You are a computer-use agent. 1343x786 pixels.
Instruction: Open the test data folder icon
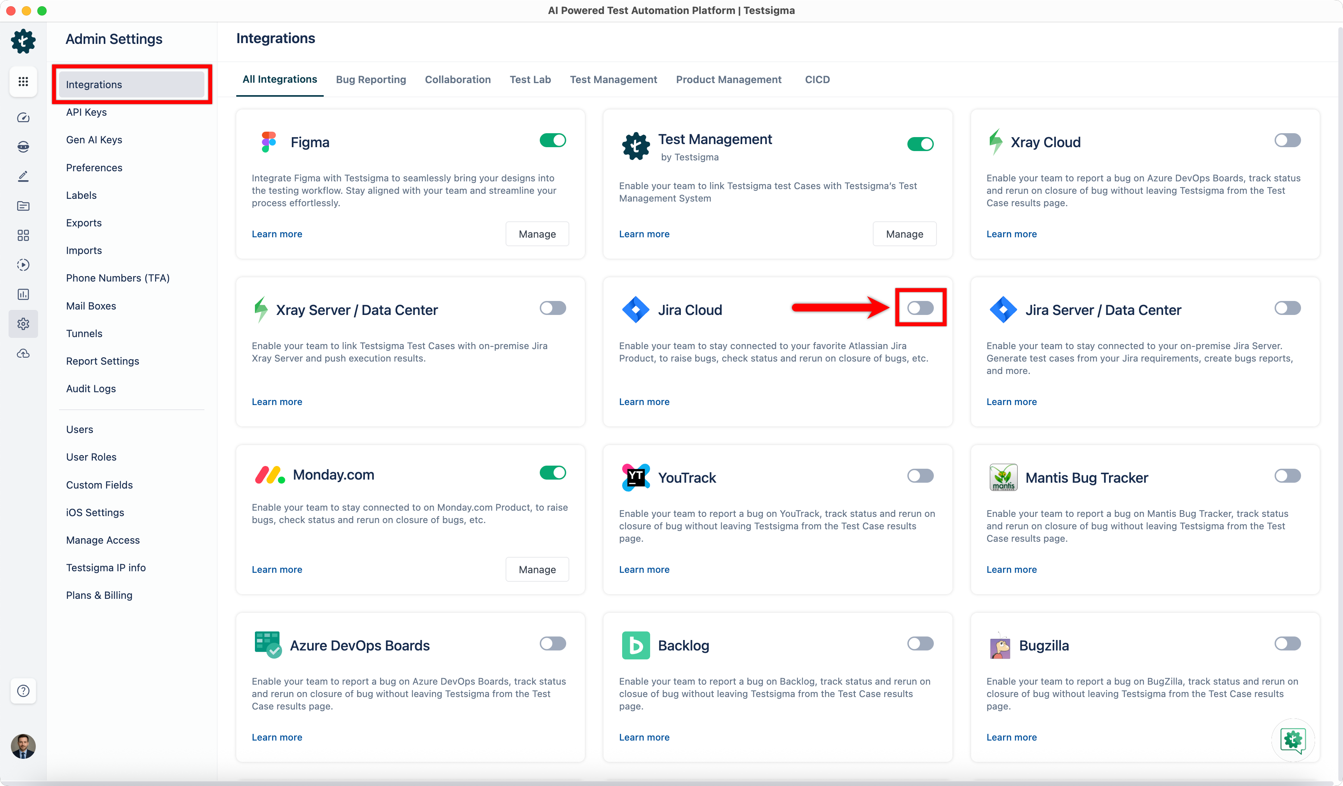23,206
